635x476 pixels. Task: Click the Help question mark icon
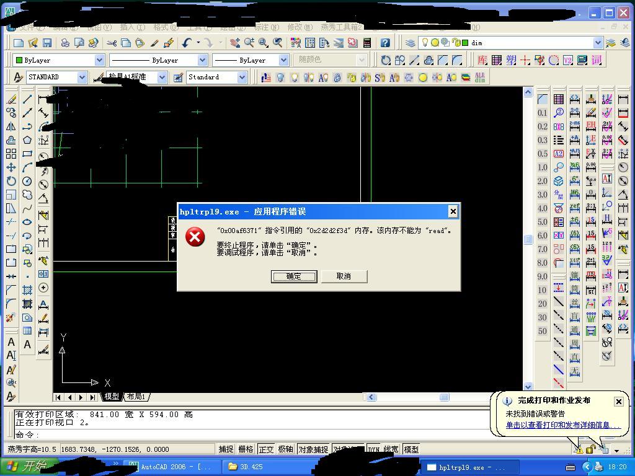[385, 43]
